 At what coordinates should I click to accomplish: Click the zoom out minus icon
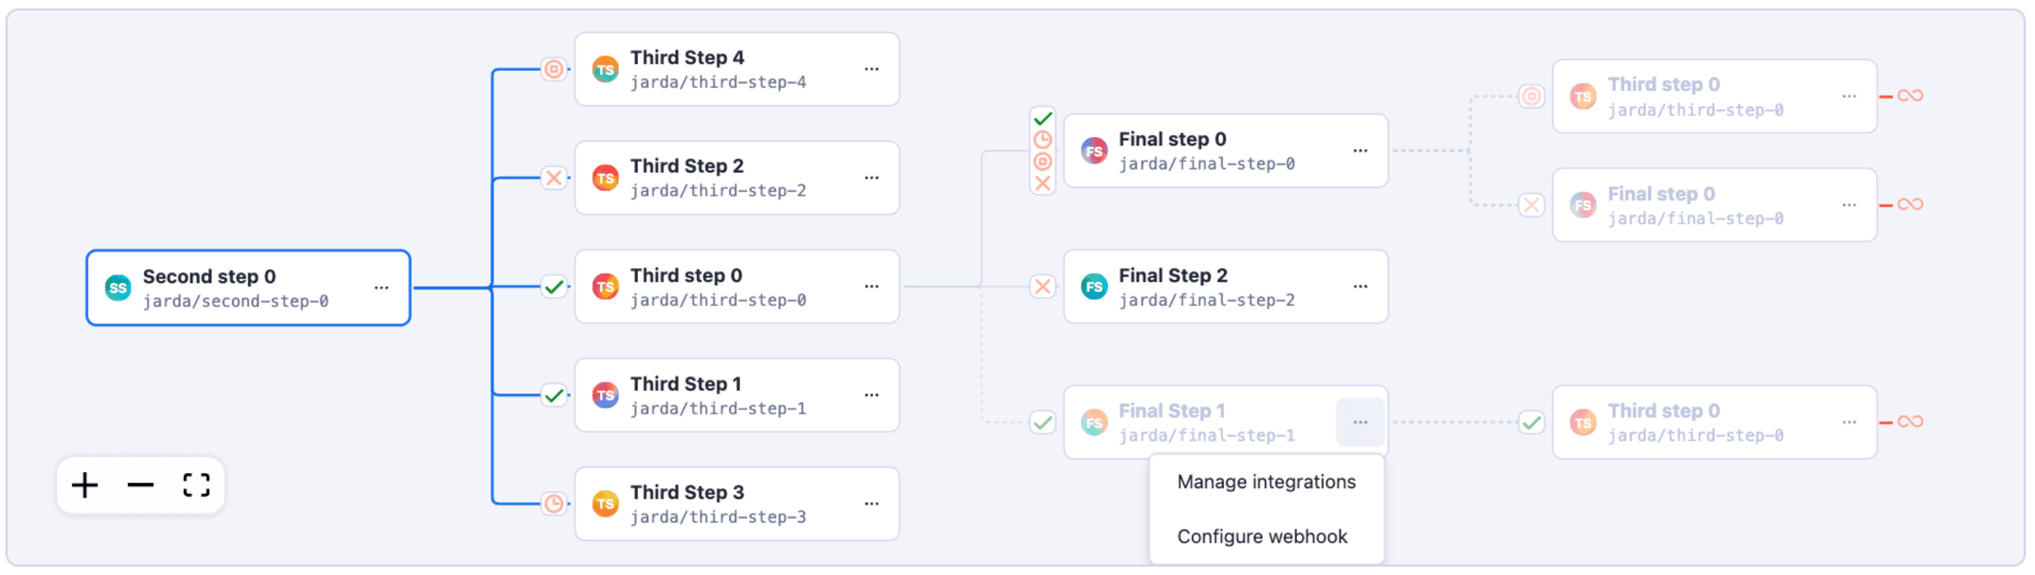click(x=141, y=485)
